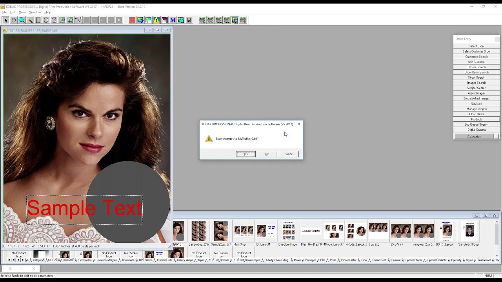
Task: Open Shoot Search
Action: point(477,78)
